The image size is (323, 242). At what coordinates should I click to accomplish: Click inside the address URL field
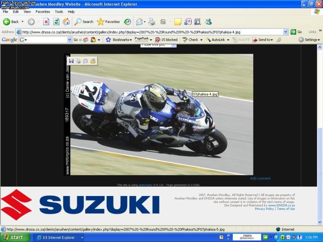(152, 32)
